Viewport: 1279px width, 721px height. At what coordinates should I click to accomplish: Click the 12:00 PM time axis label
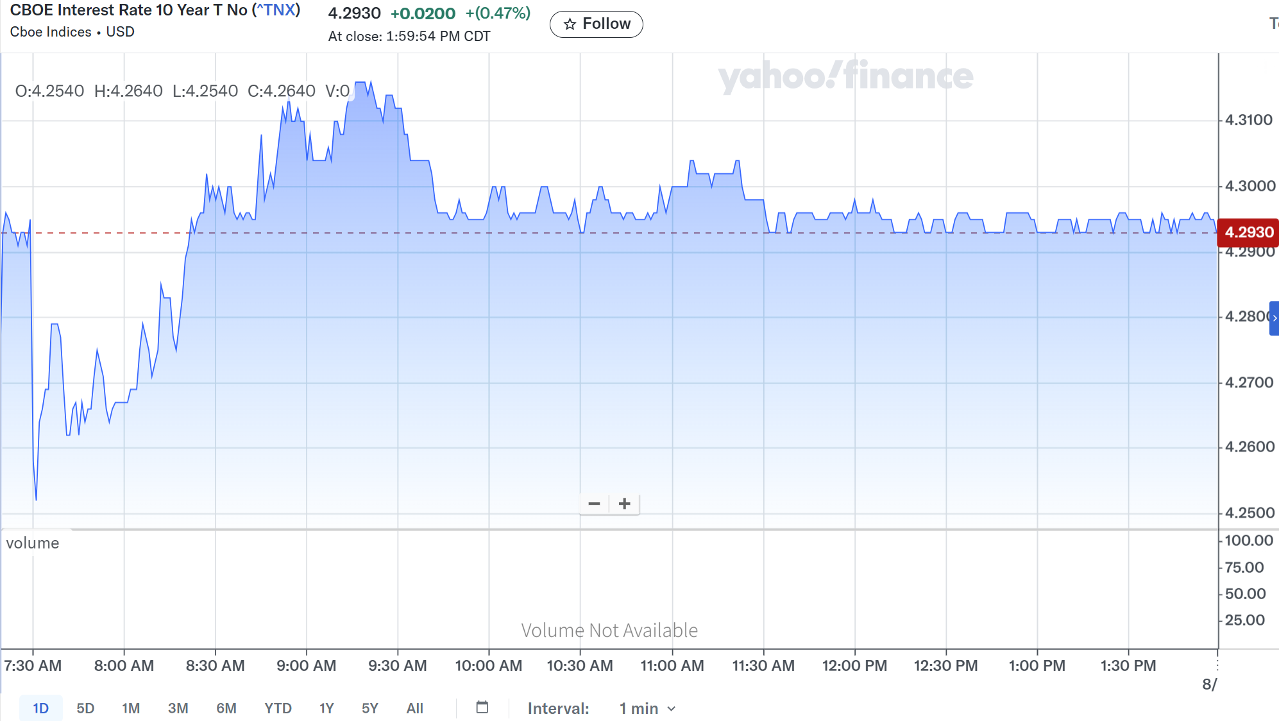tap(854, 666)
